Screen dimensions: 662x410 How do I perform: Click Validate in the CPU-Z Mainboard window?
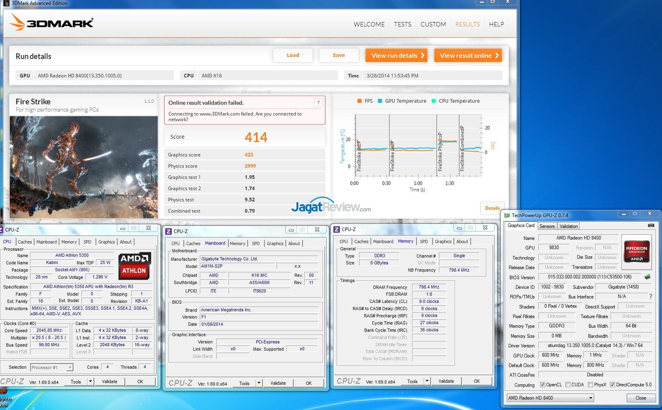[x=278, y=383]
